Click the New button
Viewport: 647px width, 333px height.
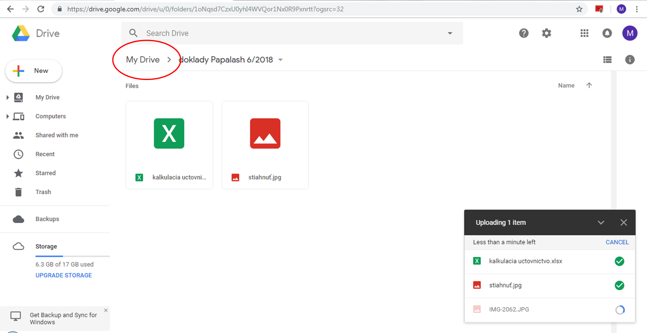pos(34,71)
